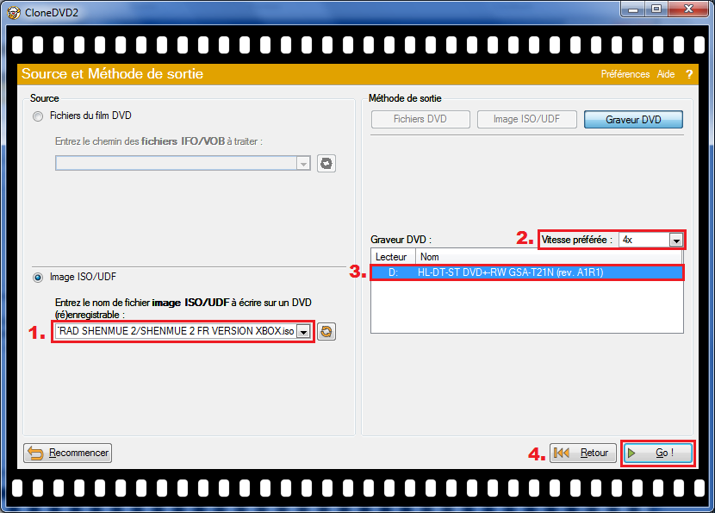Image resolution: width=715 pixels, height=513 pixels.
Task: Click the browse icon beside ISO image path
Action: coord(326,331)
